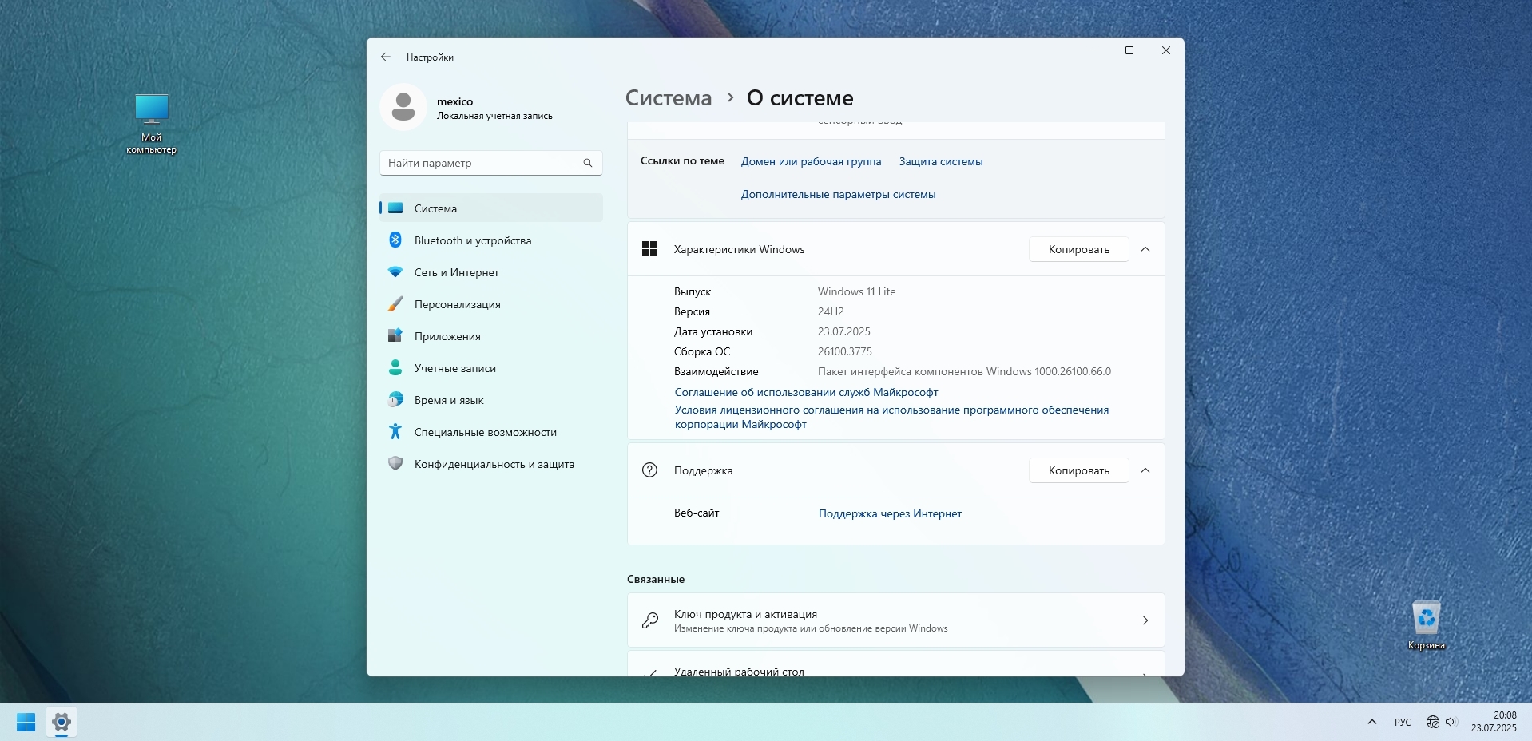Image resolution: width=1532 pixels, height=741 pixels.
Task: Click the build number 26100.3775
Action: tap(844, 351)
